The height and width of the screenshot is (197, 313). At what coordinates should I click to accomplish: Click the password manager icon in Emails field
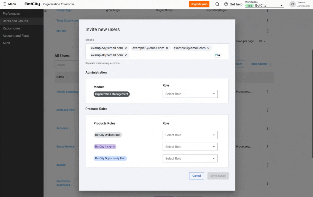pos(217,55)
